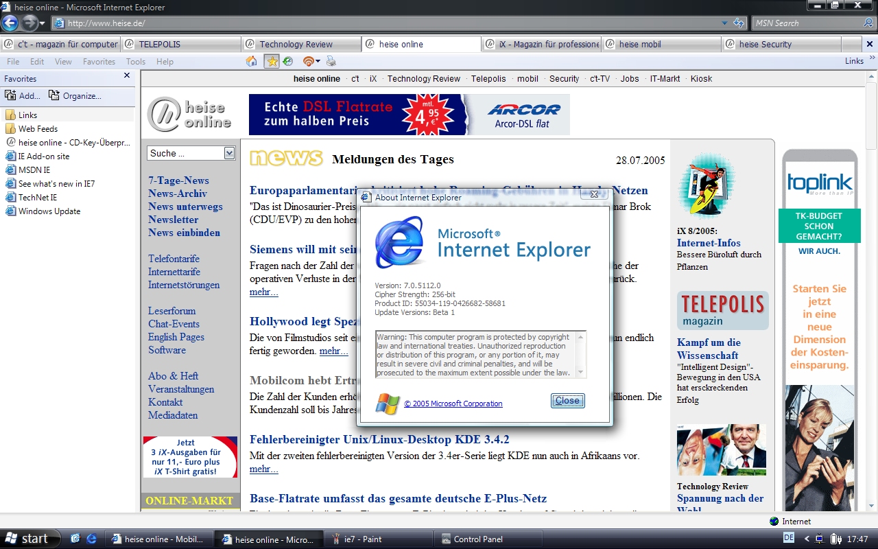Click the Arcor DSL Flatrate banner ad

click(x=410, y=115)
